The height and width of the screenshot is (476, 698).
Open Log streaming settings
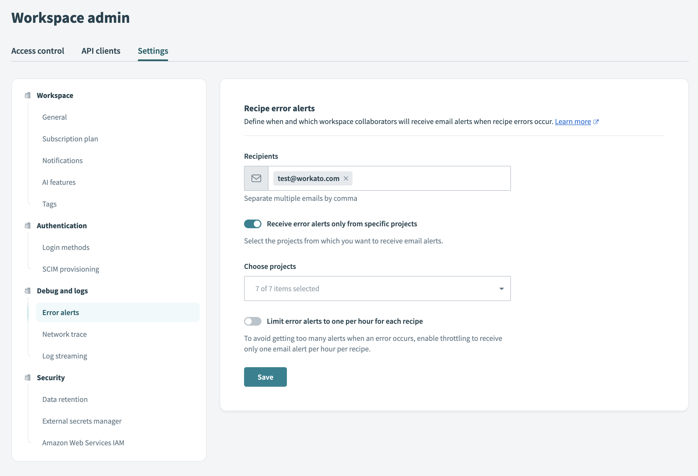65,356
